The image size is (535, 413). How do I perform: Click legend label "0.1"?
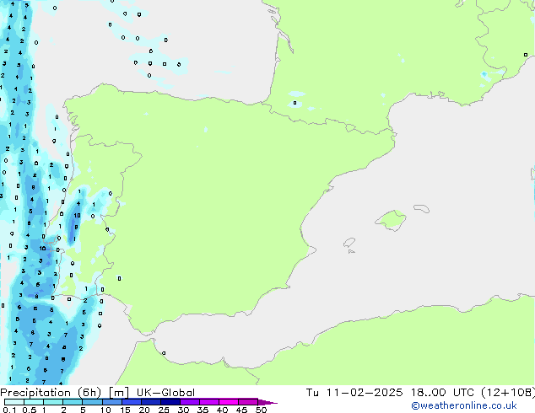point(9,410)
